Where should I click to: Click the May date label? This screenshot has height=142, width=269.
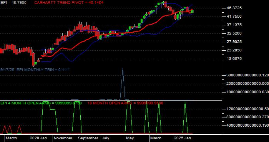(x=130, y=138)
